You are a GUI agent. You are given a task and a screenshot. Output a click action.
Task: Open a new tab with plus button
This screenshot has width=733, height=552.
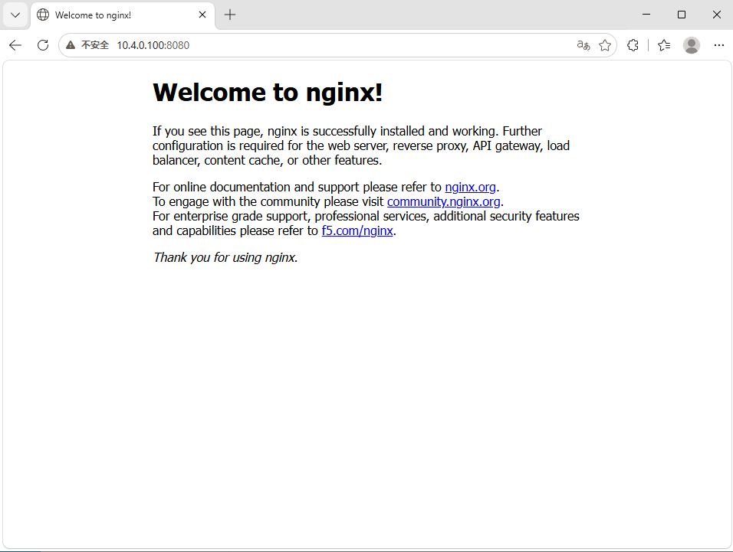click(230, 15)
